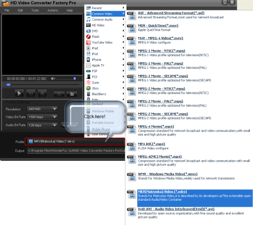The image size is (253, 225).
Task: Mute audio with the speaker icon
Action: [53, 78]
